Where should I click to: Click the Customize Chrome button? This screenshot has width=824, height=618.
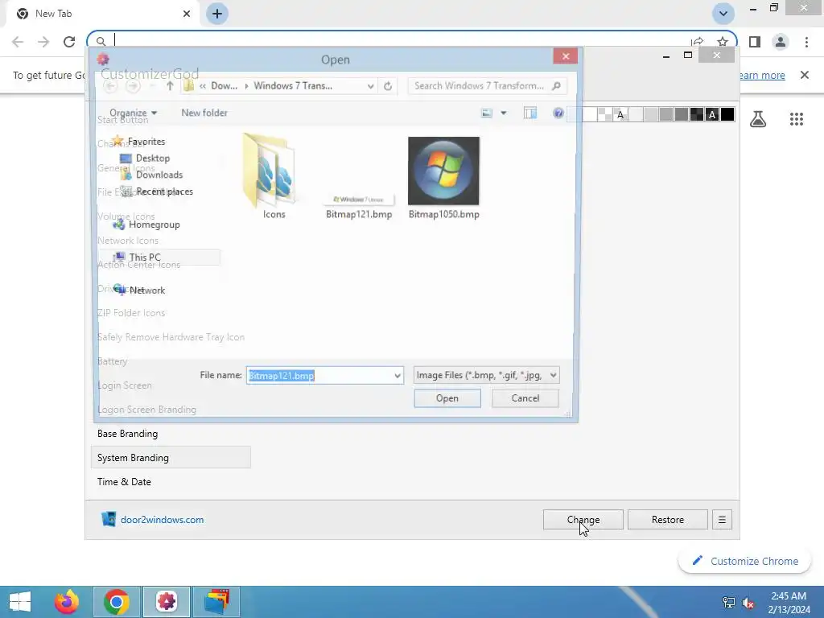click(744, 561)
